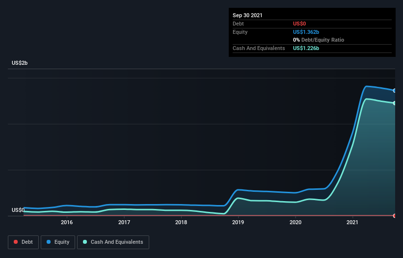Toggle the Equity legend button
The image size is (403, 258).
(58, 242)
